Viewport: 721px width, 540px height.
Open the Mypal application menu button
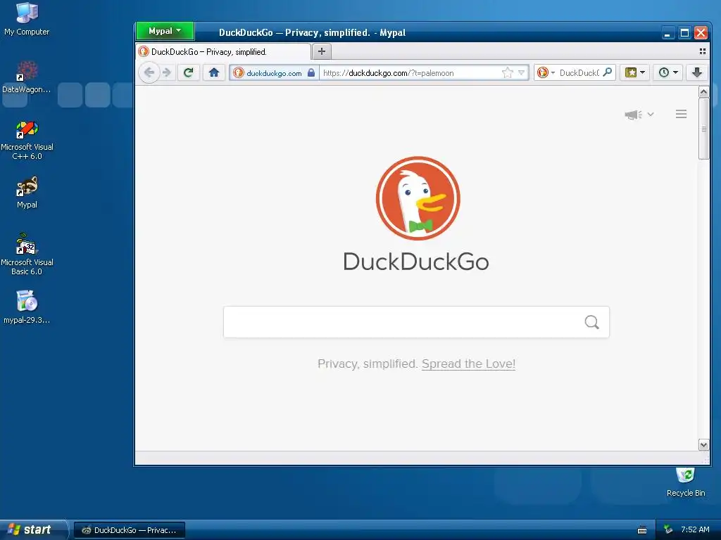[165, 31]
